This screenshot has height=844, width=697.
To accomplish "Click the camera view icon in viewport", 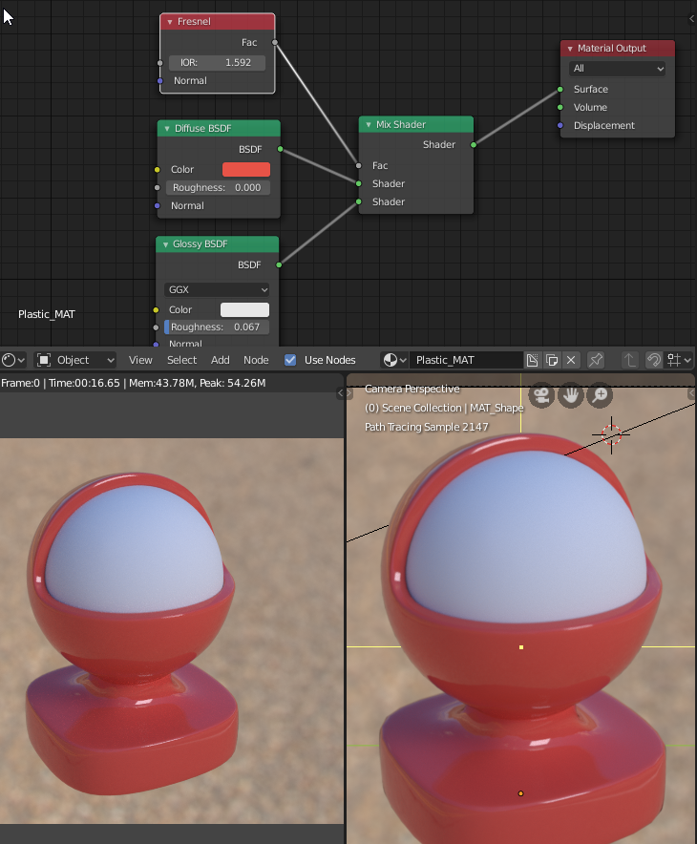I will [x=542, y=395].
